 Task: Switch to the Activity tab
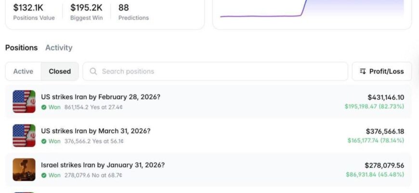[59, 48]
